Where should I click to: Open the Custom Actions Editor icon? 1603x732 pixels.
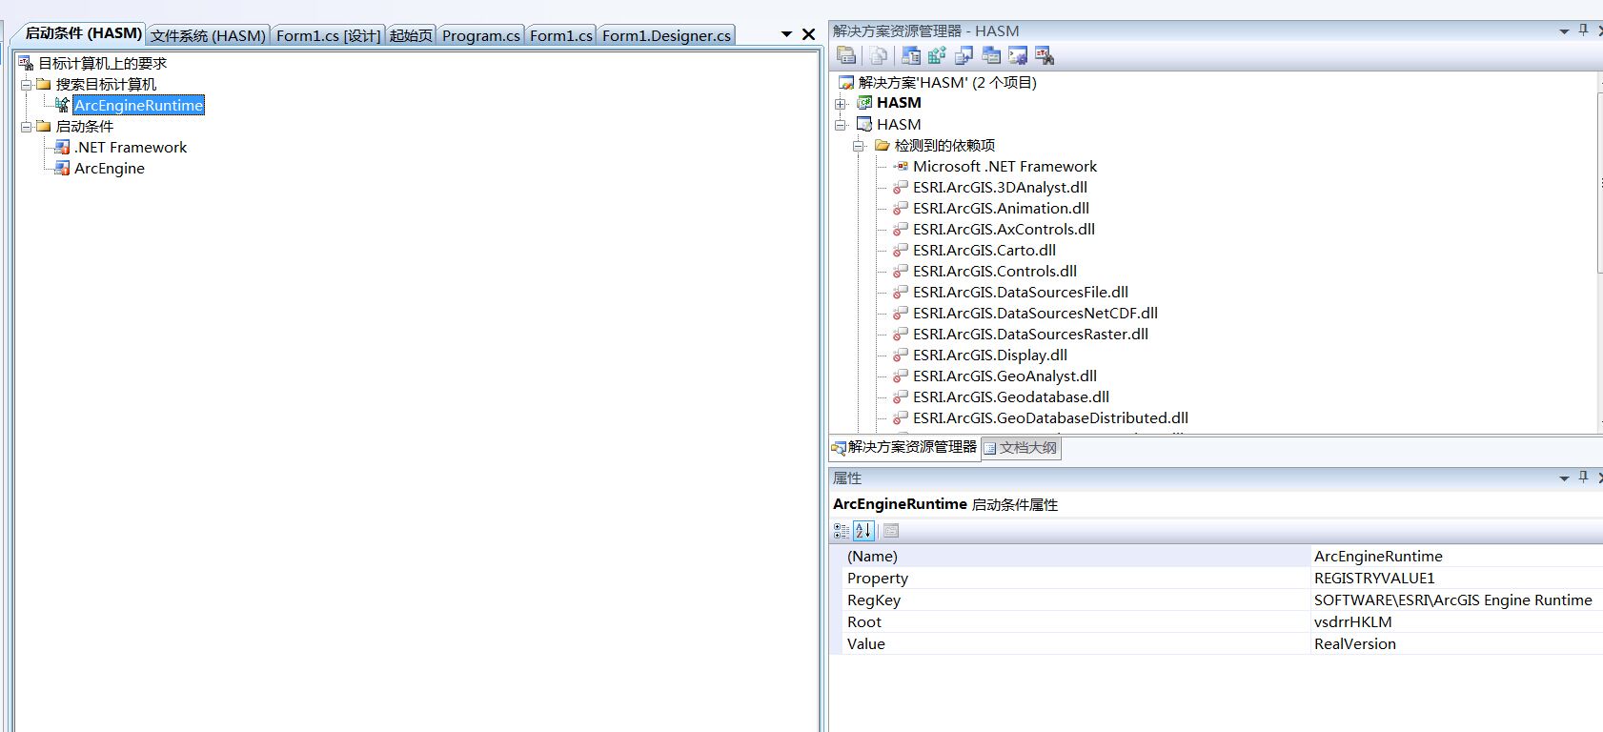click(1018, 56)
